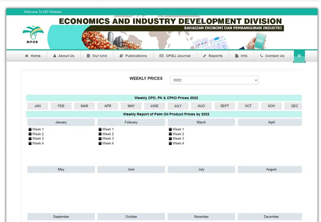Open the OPIEJ Journal menu
Screen dimensions: 321x222
[x=175, y=56]
